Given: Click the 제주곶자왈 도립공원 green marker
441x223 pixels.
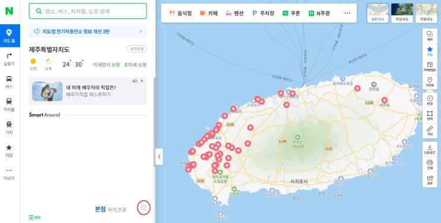Looking at the screenshot, I should (x=221, y=172).
